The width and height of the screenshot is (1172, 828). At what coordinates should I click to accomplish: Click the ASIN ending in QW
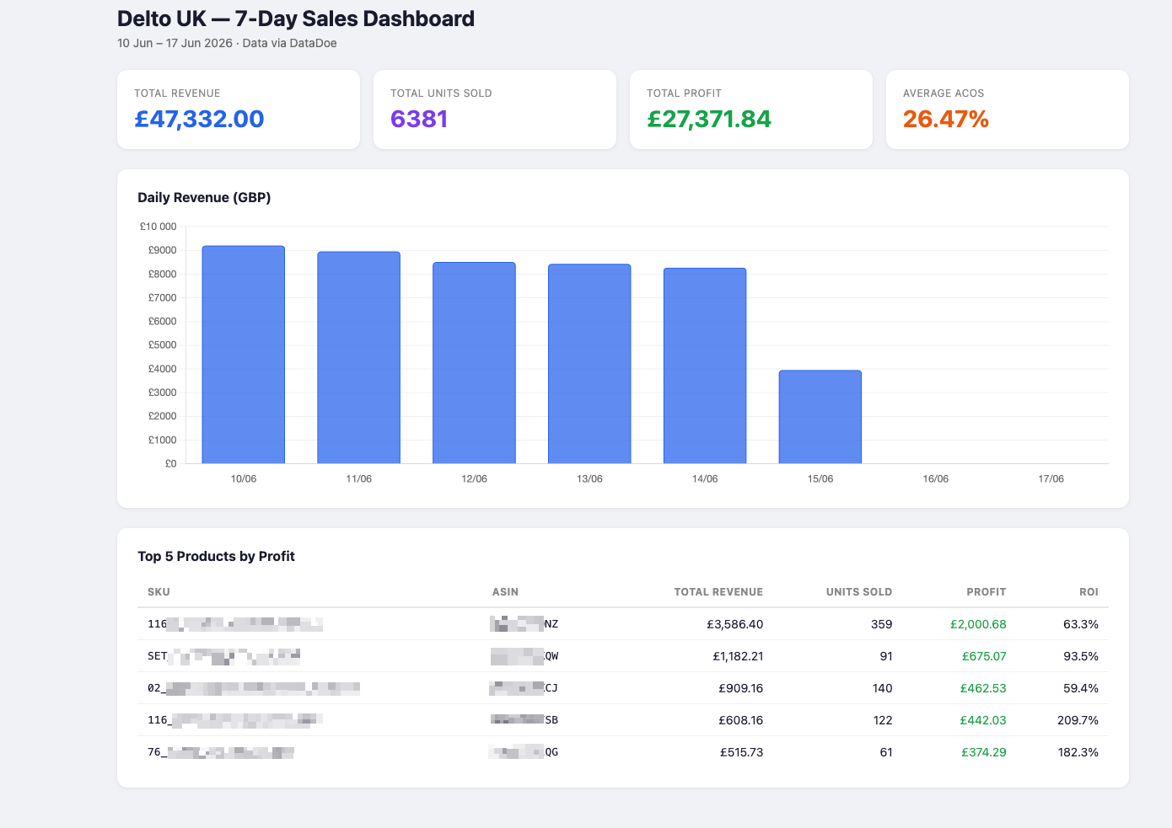coord(524,656)
